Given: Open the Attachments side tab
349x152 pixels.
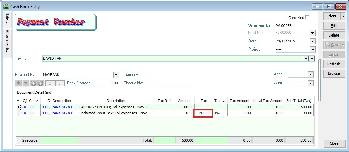Looking at the screenshot, I should click(7, 43).
